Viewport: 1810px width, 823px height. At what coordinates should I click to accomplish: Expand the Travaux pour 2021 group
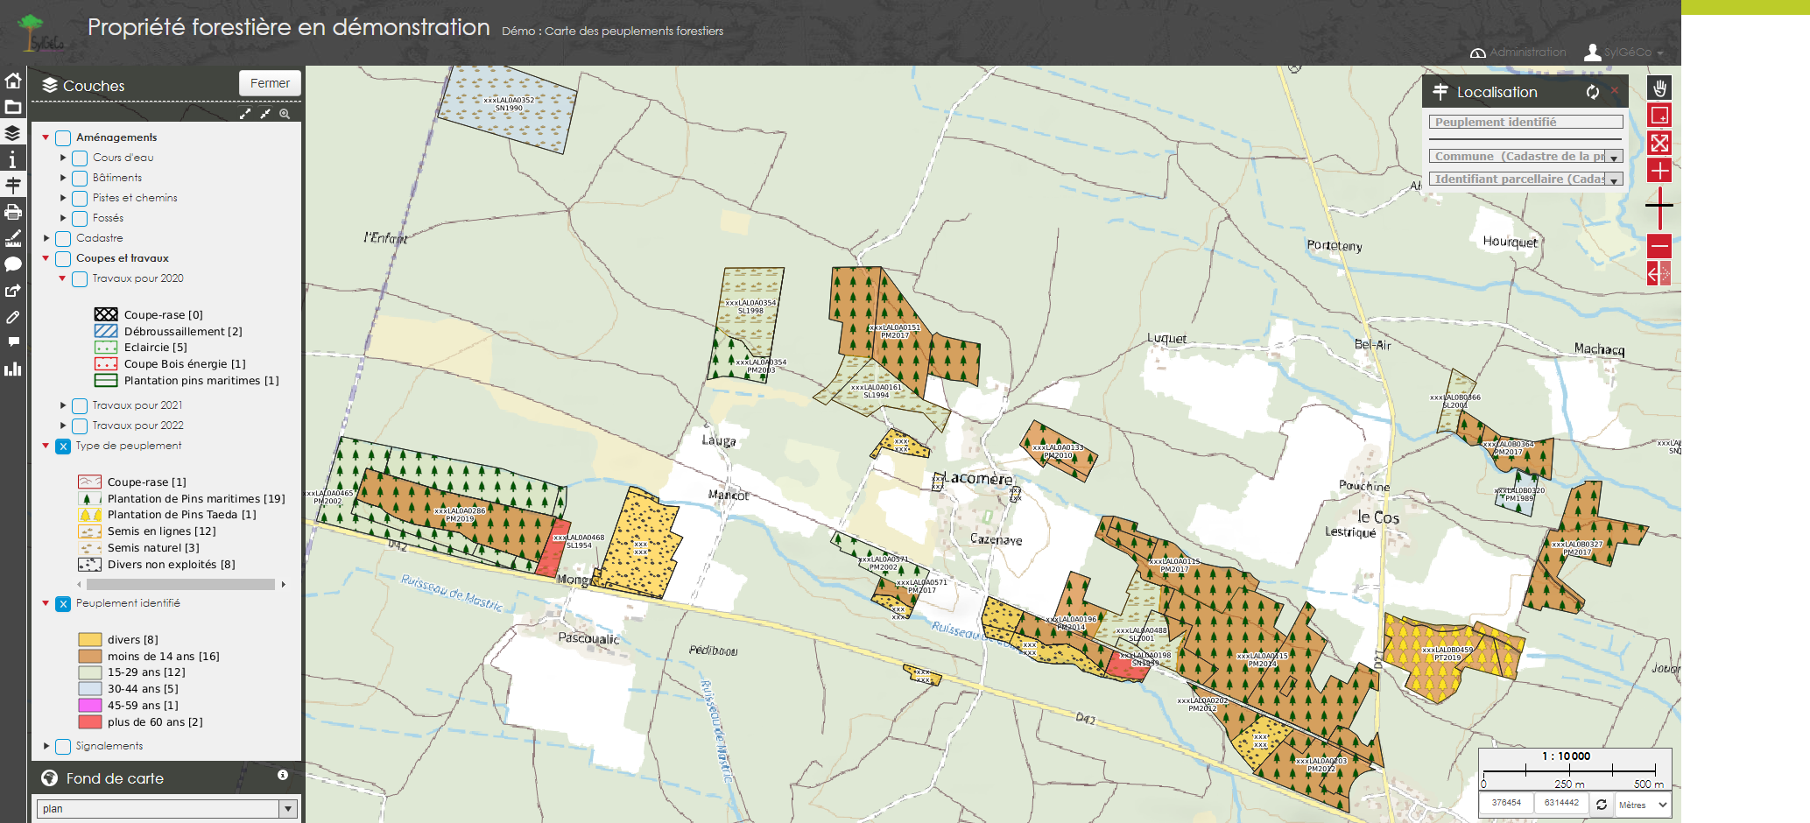pos(63,405)
